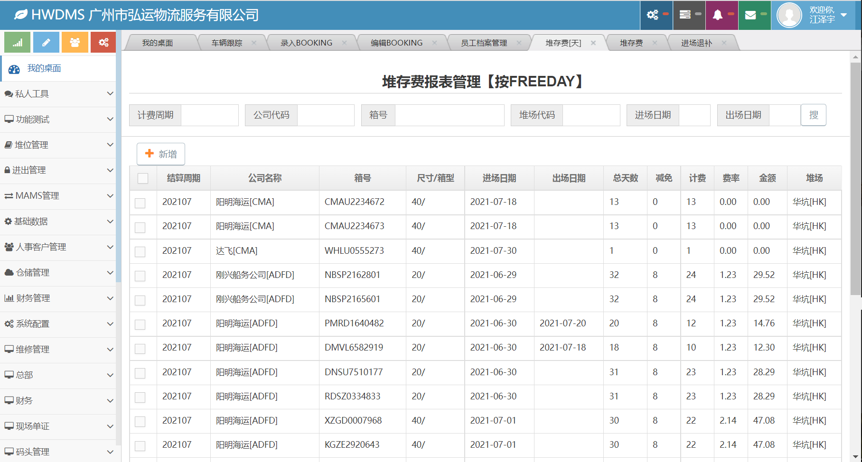This screenshot has width=862, height=462.
Task: Open the user account dropdown arrow
Action: (844, 15)
